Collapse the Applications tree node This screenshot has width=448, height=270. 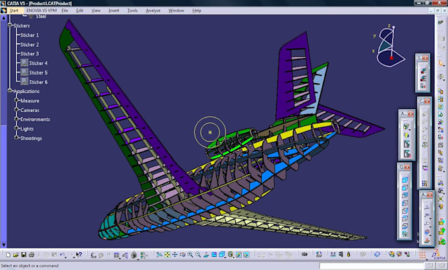coord(10,90)
